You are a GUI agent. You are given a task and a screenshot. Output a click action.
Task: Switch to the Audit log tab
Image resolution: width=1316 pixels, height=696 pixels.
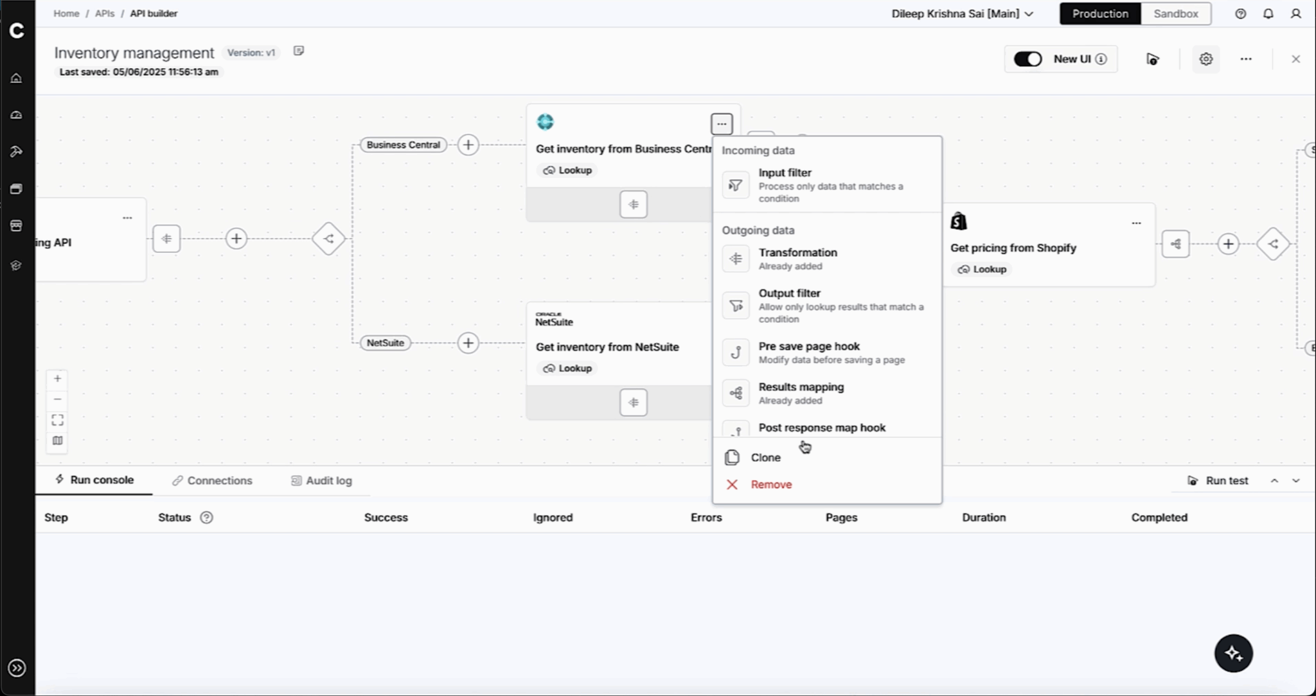322,480
